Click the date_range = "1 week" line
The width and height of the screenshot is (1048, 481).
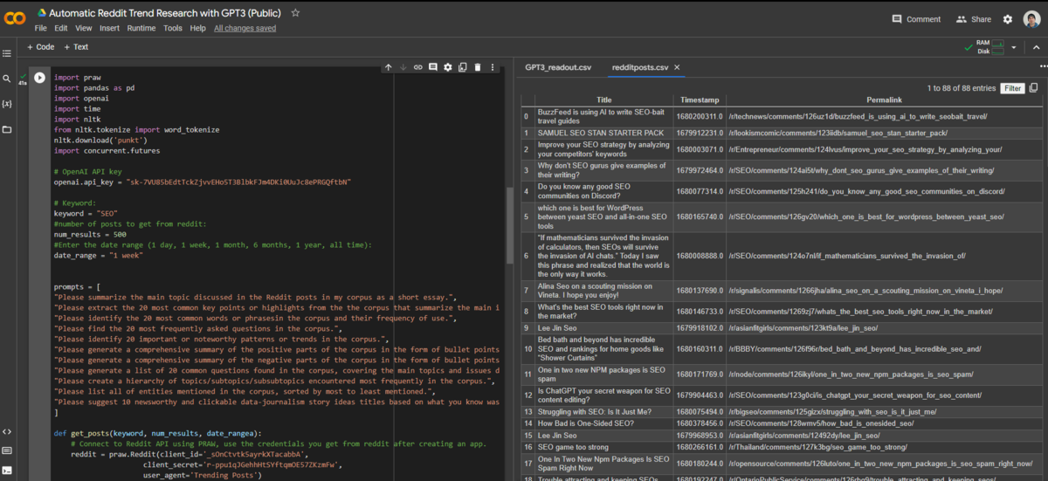point(100,255)
